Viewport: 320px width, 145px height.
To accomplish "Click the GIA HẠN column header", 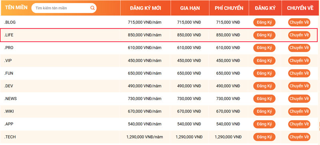I will pyautogui.click(x=190, y=8).
